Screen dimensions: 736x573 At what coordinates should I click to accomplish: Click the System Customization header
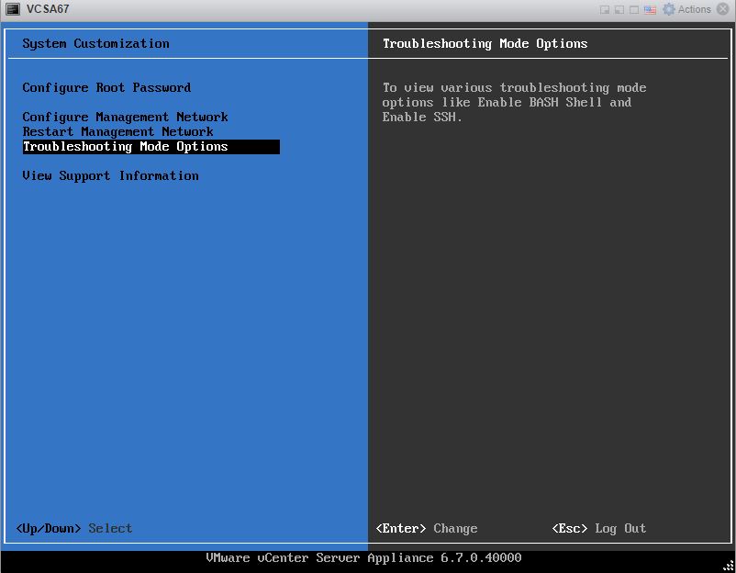click(x=95, y=44)
